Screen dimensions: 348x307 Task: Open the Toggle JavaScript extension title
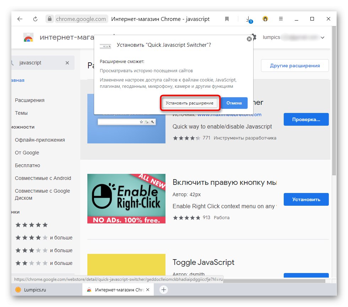(203, 262)
